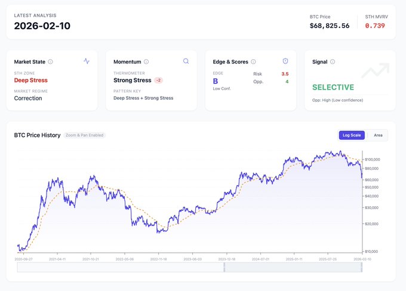406x291 pixels.
Task: Enable the Log Scale chart mode
Action: [352, 135]
